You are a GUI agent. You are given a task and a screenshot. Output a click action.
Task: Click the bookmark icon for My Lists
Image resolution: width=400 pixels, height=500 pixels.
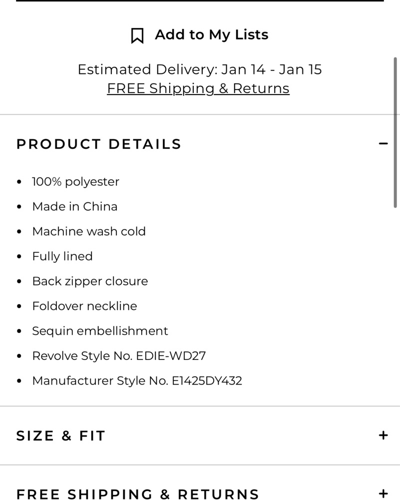[137, 35]
